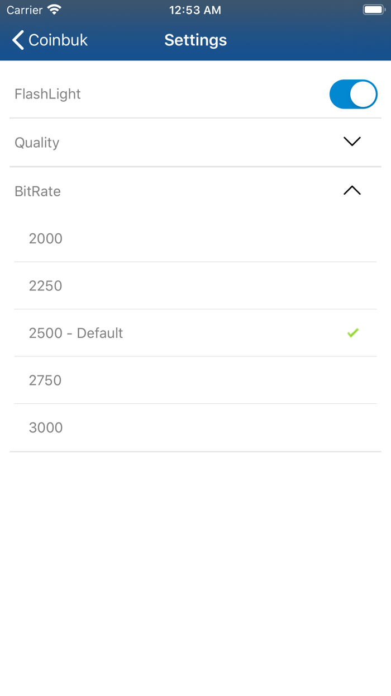Click the green checkmark next to 2500 - Default
This screenshot has width=391, height=696.
352,333
